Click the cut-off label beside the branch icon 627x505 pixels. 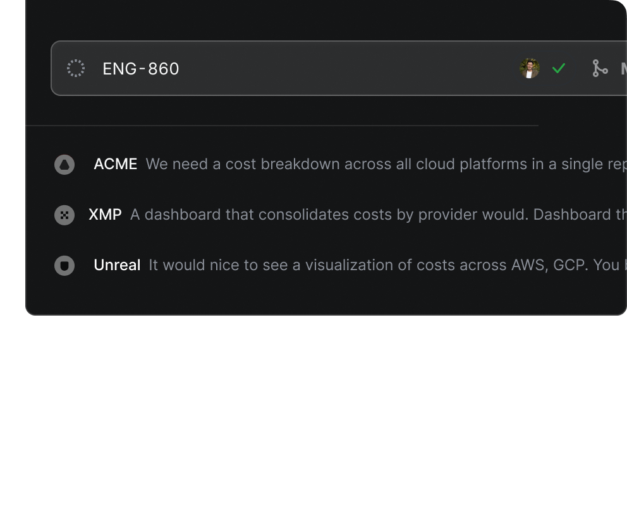point(623,68)
